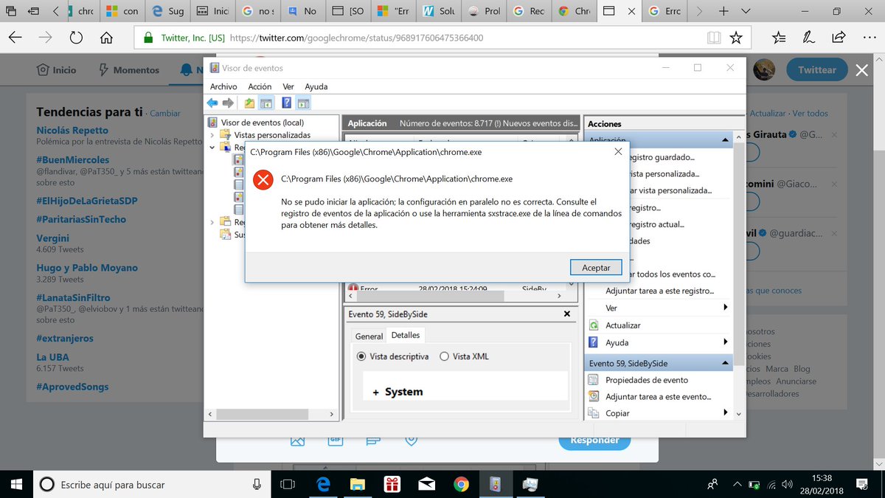The image size is (885, 498).
Task: Click the blue Help question-mark toolbar icon
Action: [x=286, y=103]
